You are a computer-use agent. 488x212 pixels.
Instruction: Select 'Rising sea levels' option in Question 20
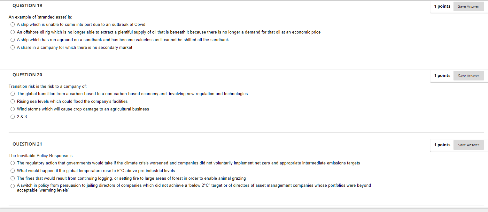[x=12, y=101]
